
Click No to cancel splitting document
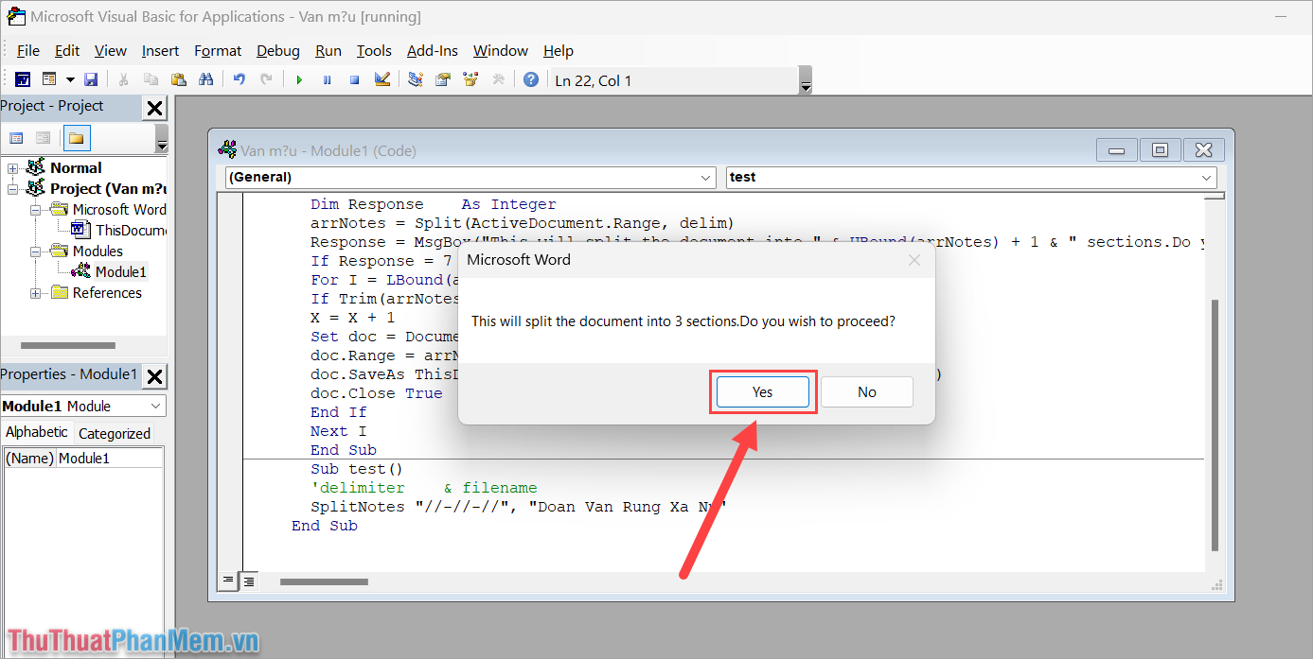point(866,391)
